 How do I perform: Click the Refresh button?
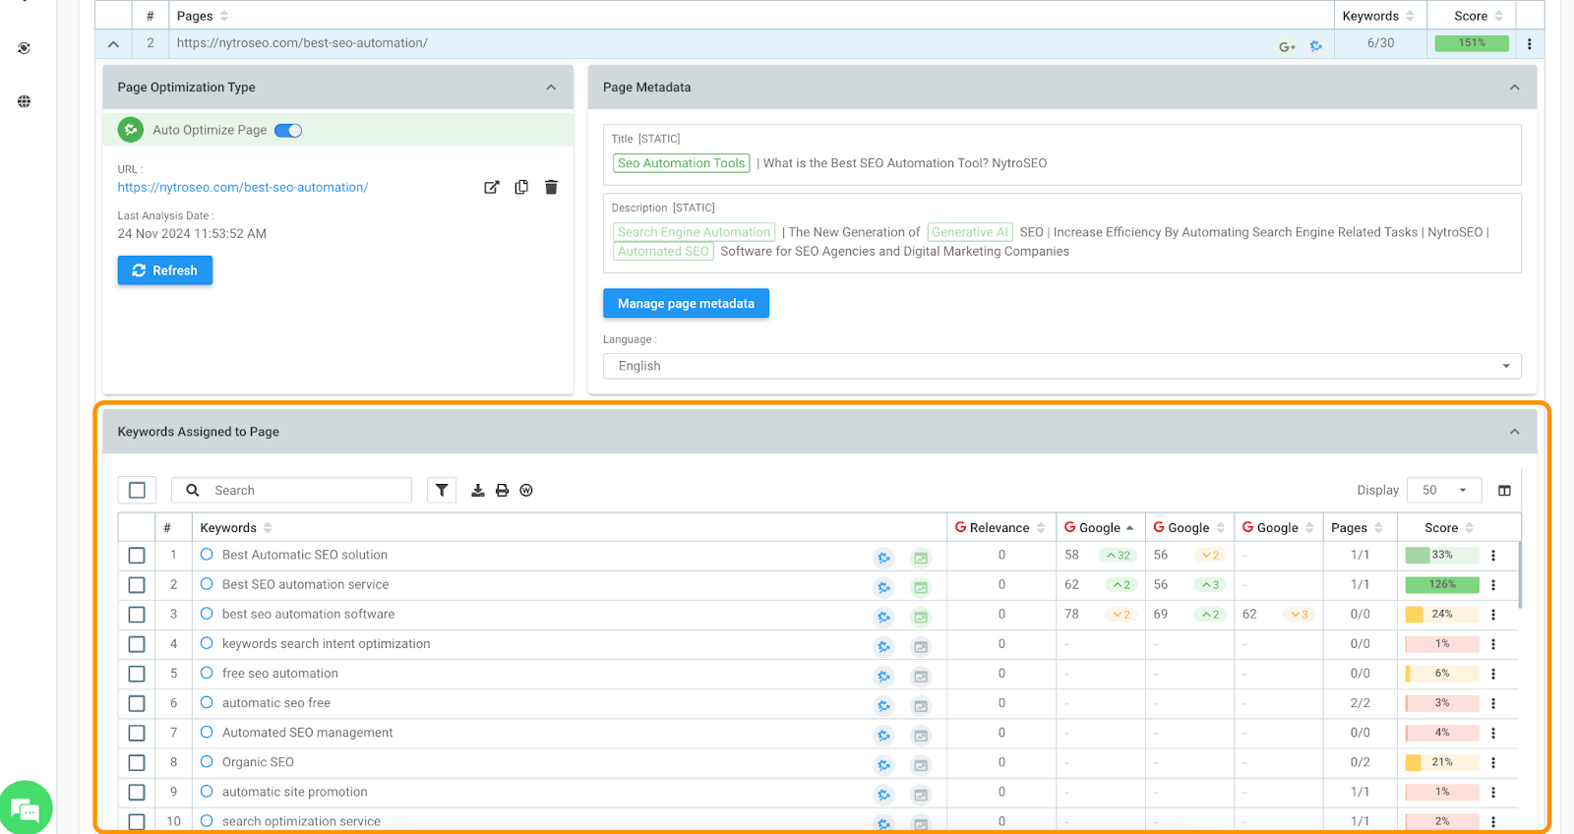point(165,270)
